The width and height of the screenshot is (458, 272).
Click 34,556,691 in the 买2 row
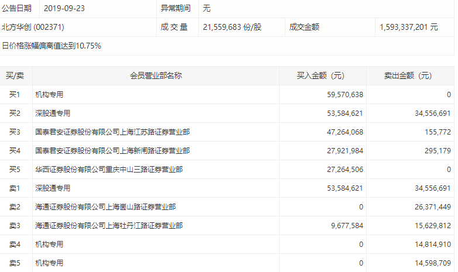(433, 113)
